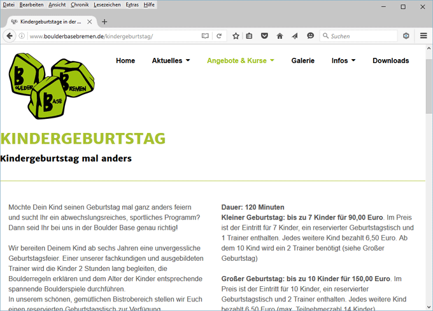Open the site information icon in address bar
This screenshot has width=433, height=311.
tap(22, 36)
